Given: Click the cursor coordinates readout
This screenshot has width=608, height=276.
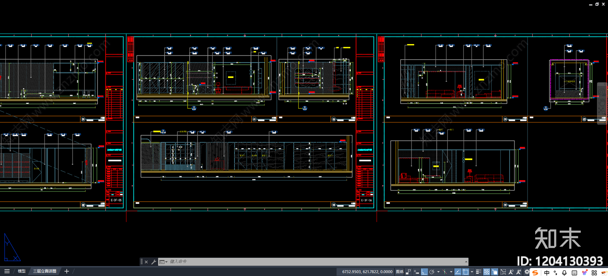Looking at the screenshot, I should (367, 272).
